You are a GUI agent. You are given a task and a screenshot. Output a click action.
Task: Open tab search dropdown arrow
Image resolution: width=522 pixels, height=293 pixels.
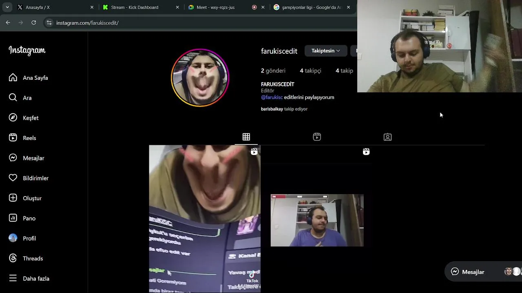point(7,7)
